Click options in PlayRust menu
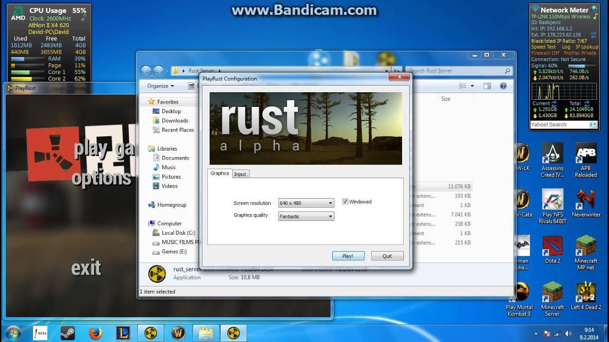 pyautogui.click(x=102, y=178)
